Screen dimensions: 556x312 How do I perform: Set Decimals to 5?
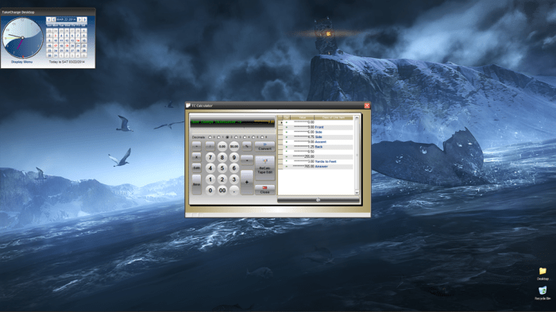coord(253,137)
